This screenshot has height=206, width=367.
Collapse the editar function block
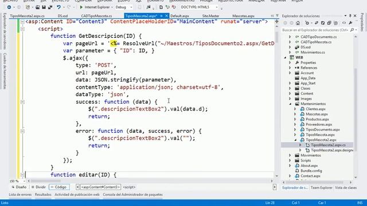point(22,175)
